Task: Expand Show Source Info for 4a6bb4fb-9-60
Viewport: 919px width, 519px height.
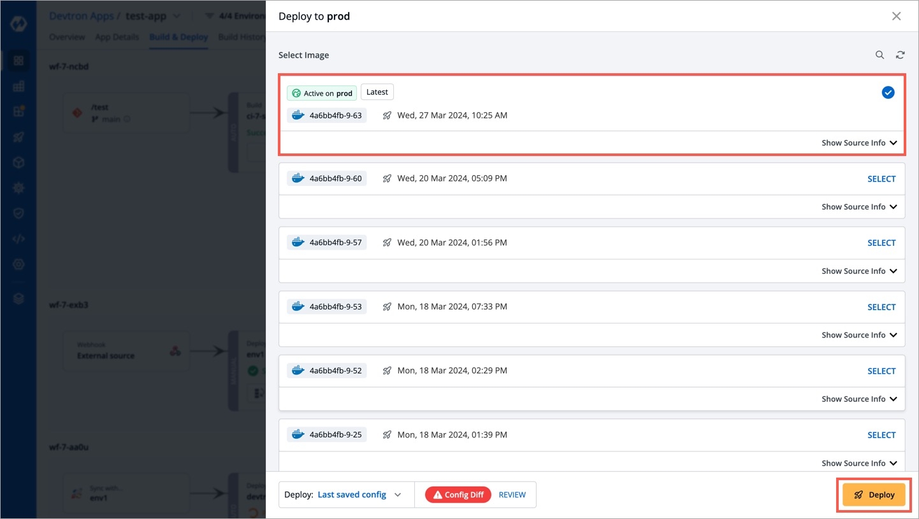Action: 859,207
